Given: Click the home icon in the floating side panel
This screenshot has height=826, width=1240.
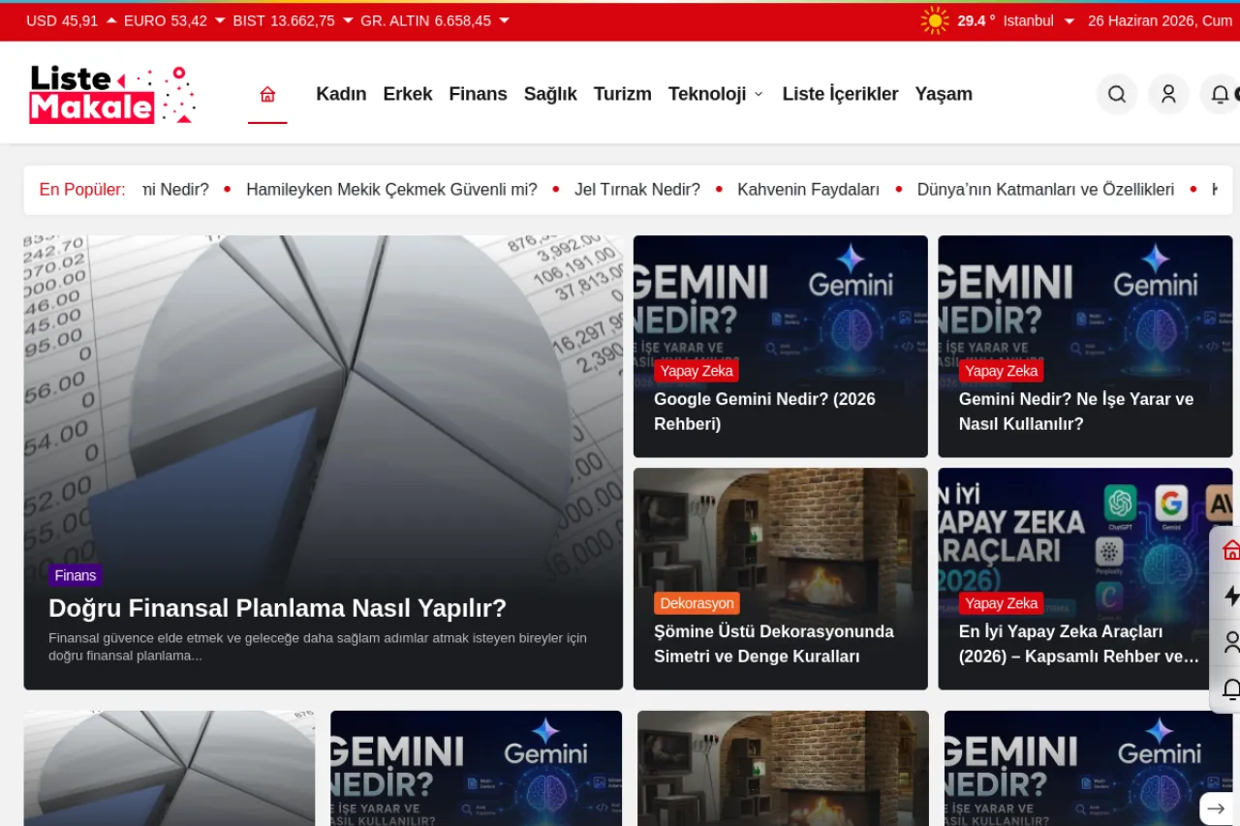Looking at the screenshot, I should point(1231,550).
